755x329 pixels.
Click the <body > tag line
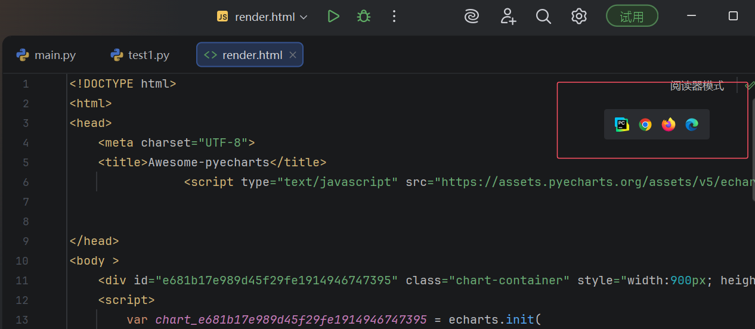pyautogui.click(x=94, y=260)
